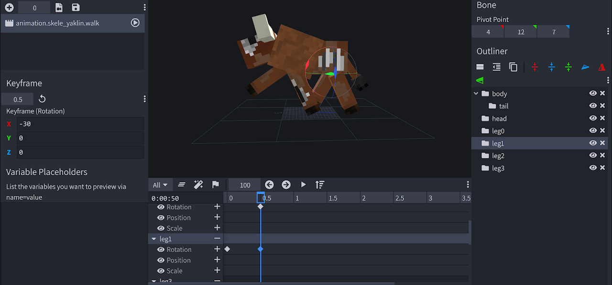Click the save animations icon

(x=76, y=8)
